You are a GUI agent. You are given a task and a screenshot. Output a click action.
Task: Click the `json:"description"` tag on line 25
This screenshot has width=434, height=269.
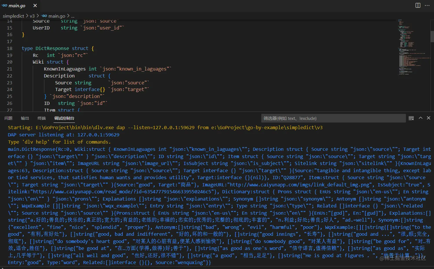77,96
